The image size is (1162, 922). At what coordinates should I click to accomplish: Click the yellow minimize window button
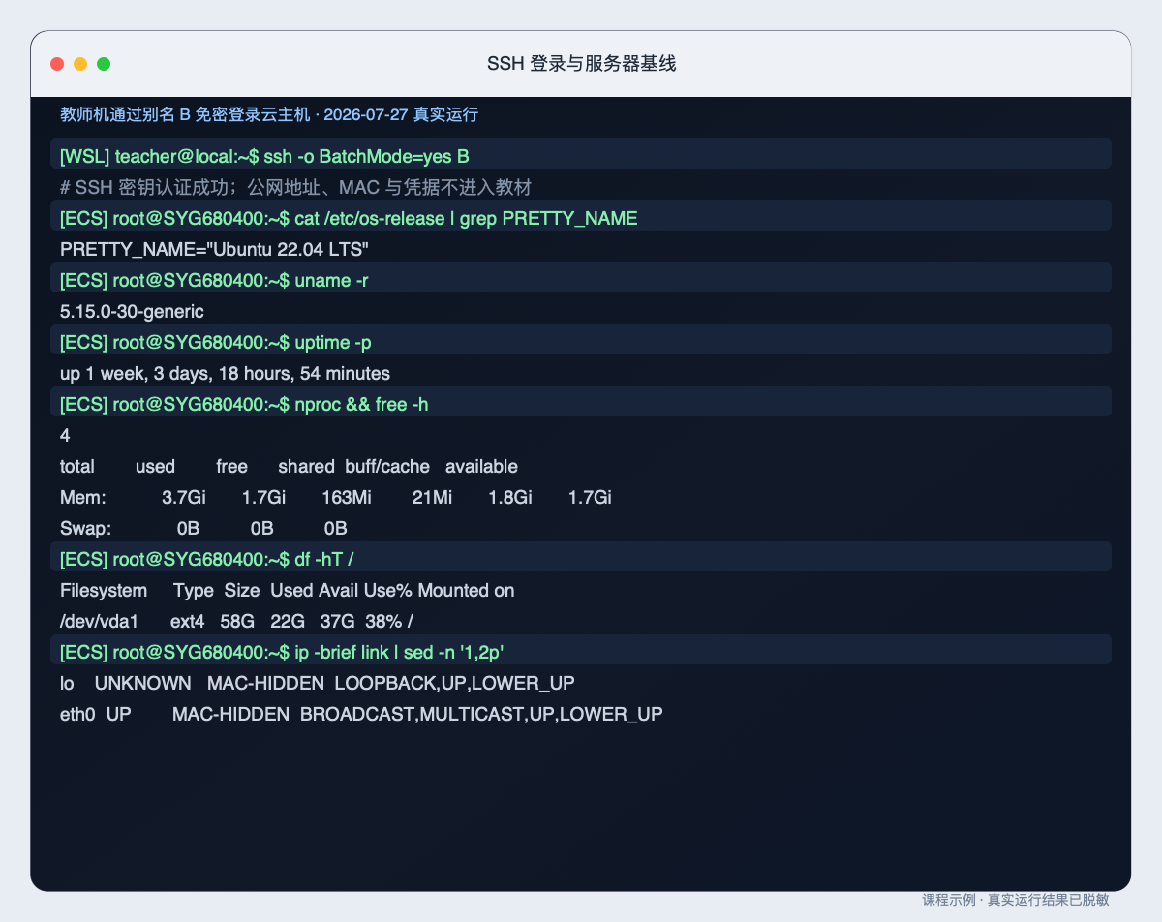coord(80,64)
